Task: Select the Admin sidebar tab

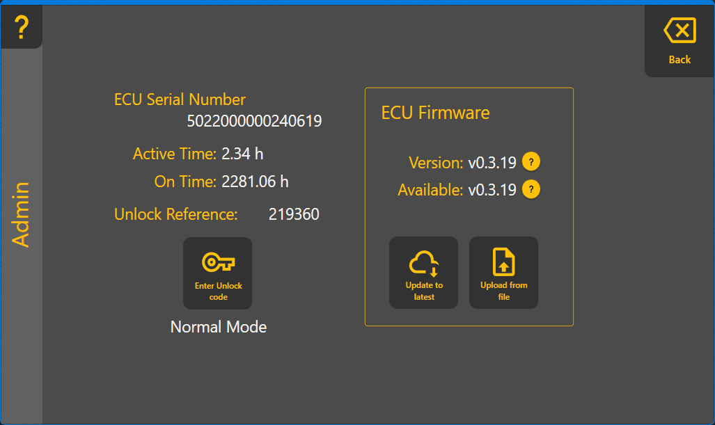Action: coord(22,214)
